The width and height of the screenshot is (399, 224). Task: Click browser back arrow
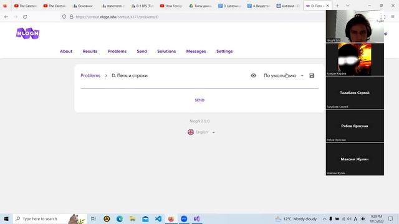6,17
